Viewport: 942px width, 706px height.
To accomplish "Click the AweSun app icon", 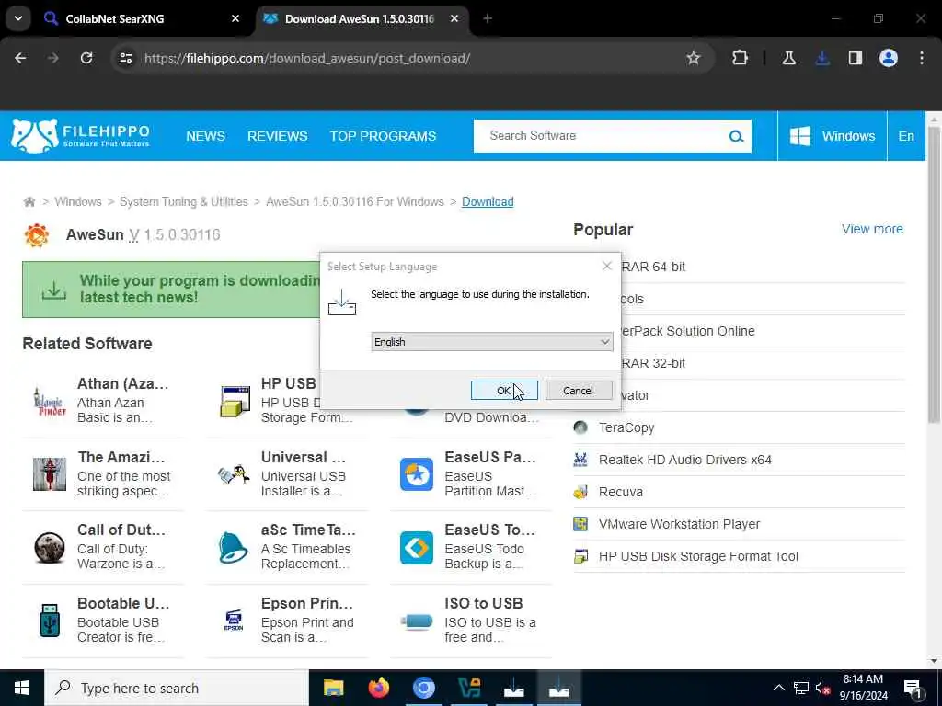I will click(37, 234).
